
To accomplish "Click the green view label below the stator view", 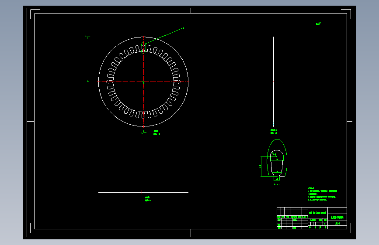I will (x=156, y=133).
